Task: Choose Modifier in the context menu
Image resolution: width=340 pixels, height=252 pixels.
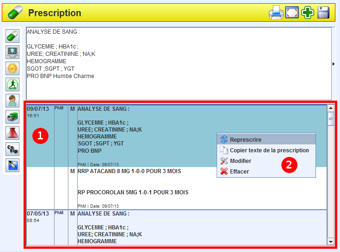Action: [241, 161]
